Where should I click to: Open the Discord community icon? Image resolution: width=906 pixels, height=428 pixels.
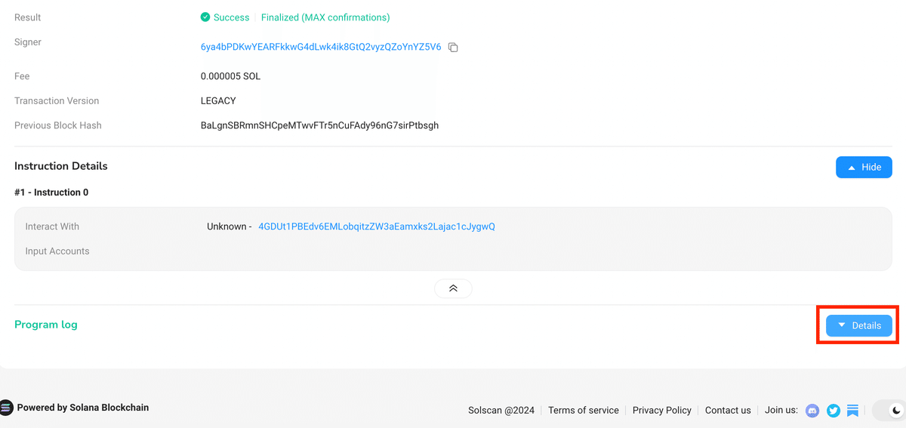(813, 411)
